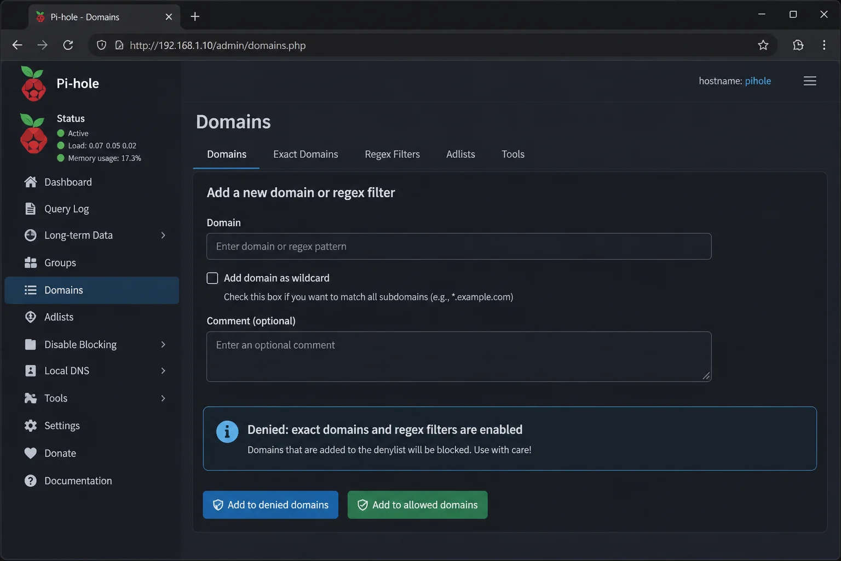Click the 'Add domain as wildcard' label text
The image size is (841, 561).
[277, 278]
